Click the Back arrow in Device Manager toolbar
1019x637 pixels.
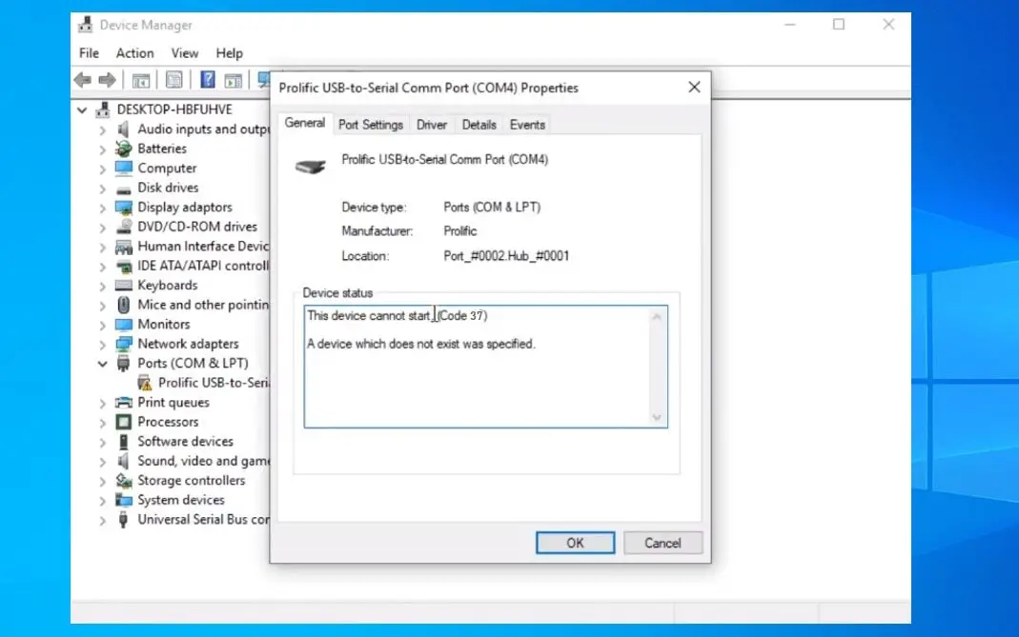(x=83, y=80)
